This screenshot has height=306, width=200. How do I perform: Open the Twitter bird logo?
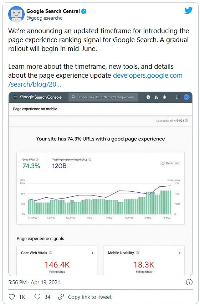188,11
